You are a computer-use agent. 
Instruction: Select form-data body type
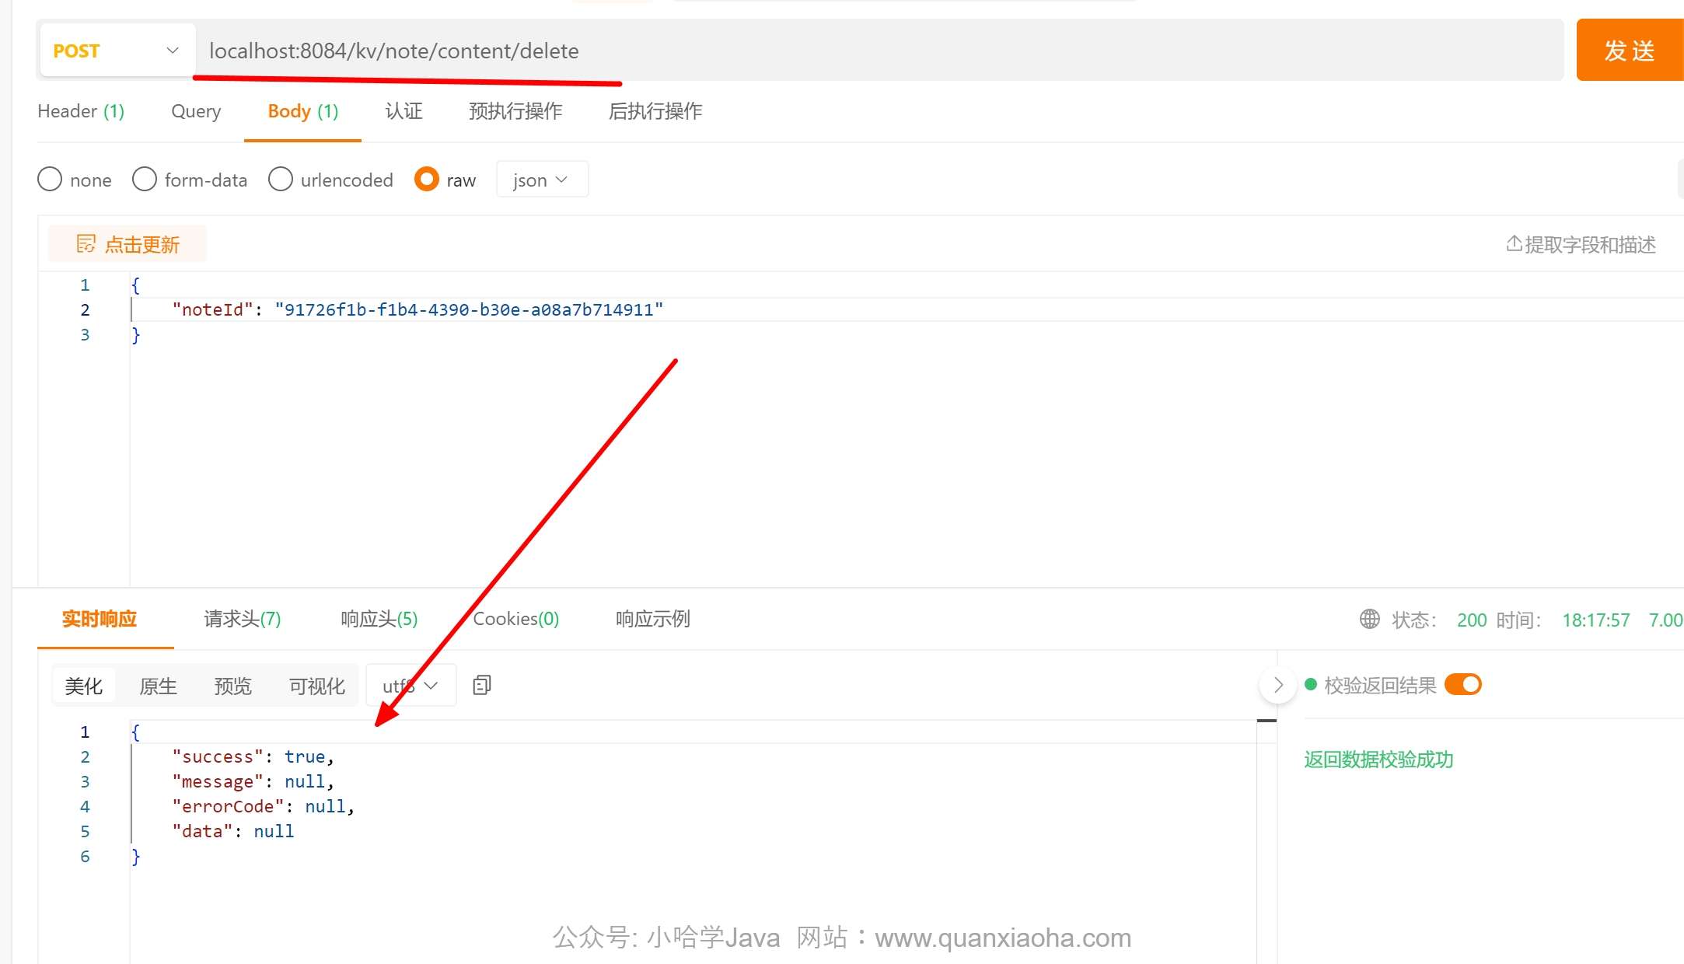click(145, 180)
